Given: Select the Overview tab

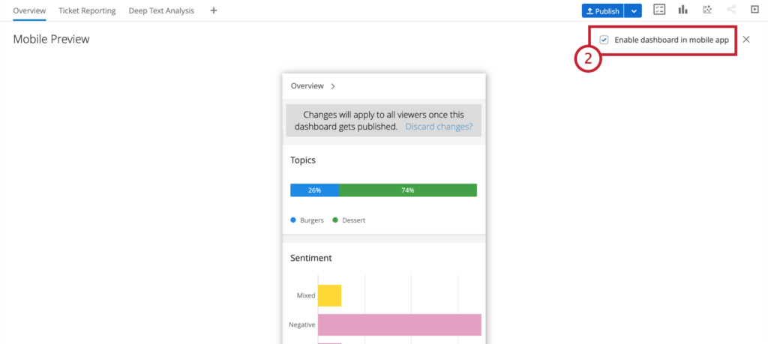Looking at the screenshot, I should point(29,10).
